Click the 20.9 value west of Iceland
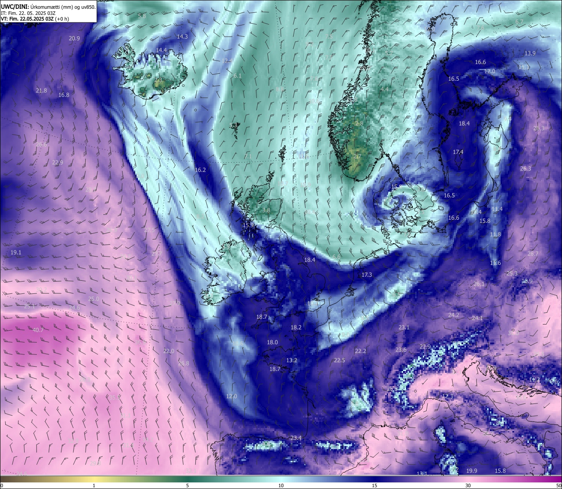The image size is (562, 489). coord(74,39)
